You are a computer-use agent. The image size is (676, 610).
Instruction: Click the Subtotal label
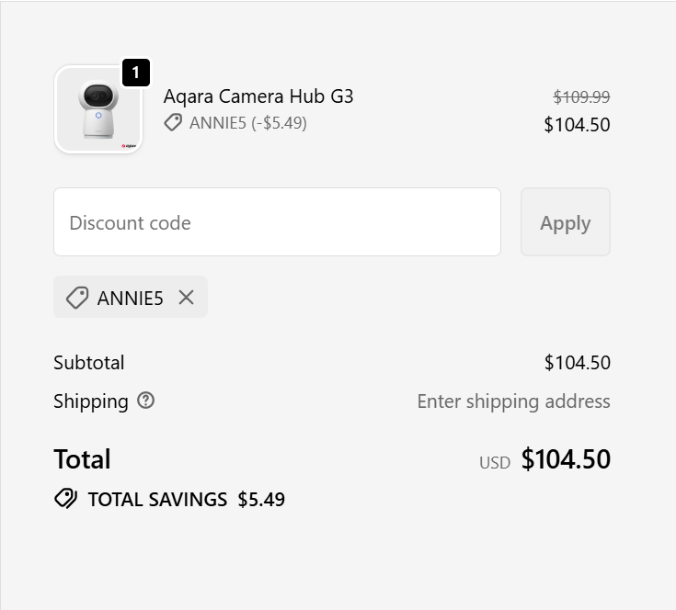tap(89, 363)
